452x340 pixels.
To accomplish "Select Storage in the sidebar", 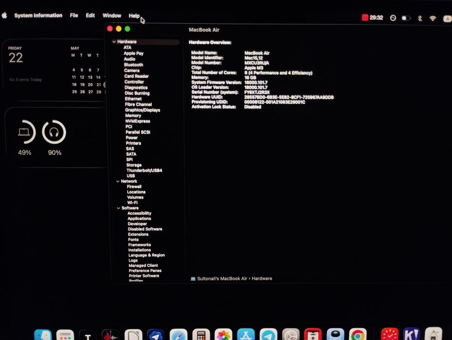I will [x=134, y=165].
